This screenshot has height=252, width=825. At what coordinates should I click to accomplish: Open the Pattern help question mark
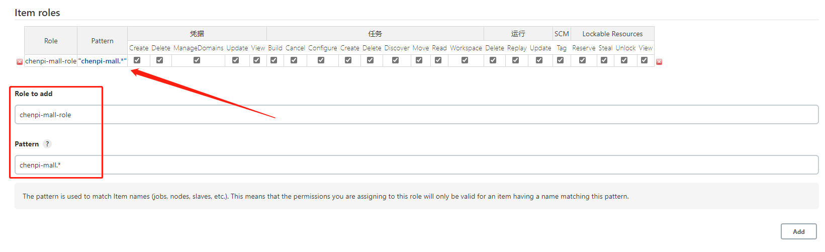coord(47,144)
